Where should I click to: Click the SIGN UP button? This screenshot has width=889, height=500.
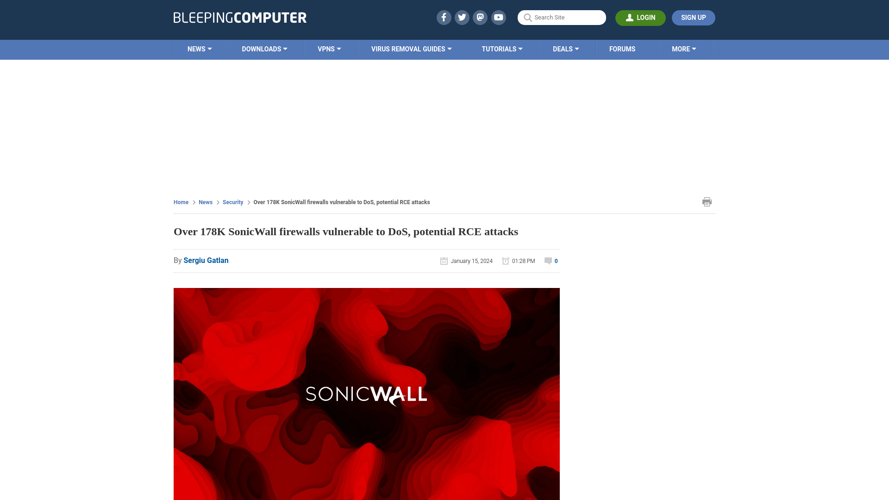tap(694, 17)
